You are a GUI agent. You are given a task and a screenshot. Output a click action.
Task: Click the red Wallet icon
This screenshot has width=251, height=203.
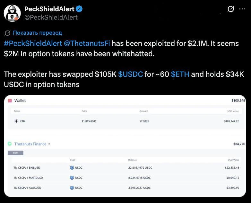[10, 101]
